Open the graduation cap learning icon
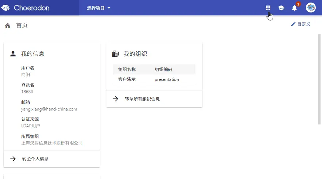322x179 pixels. pos(281,8)
